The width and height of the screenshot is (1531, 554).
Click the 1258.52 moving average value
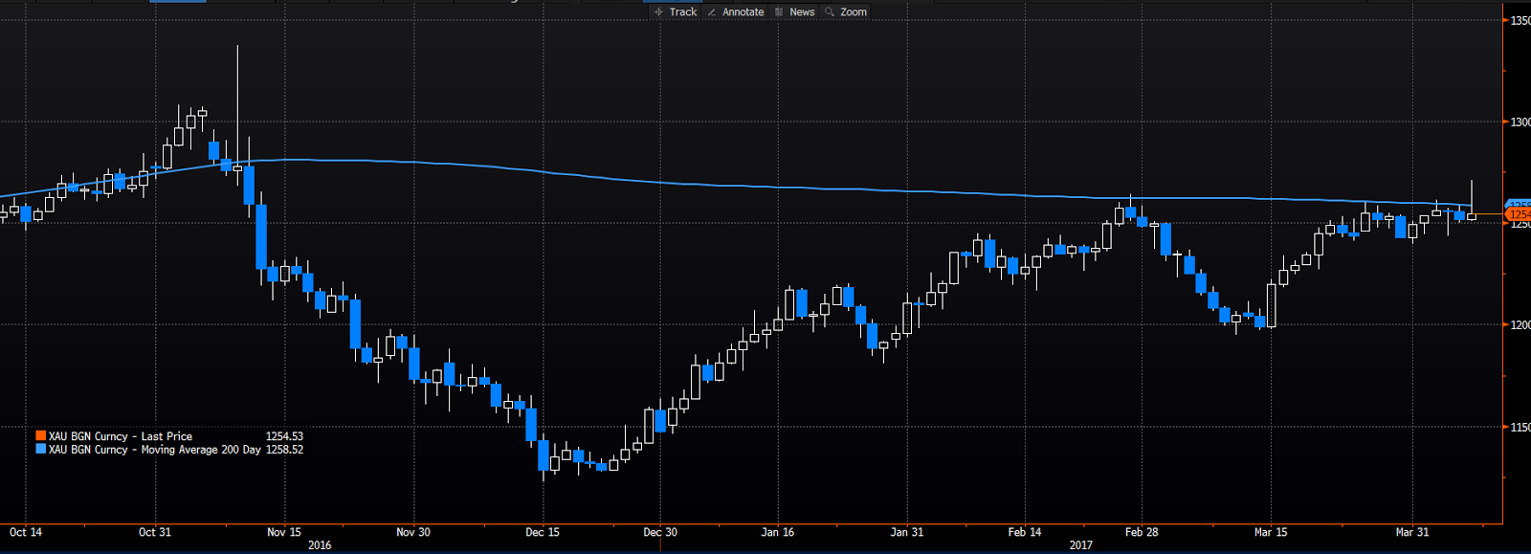tap(284, 450)
